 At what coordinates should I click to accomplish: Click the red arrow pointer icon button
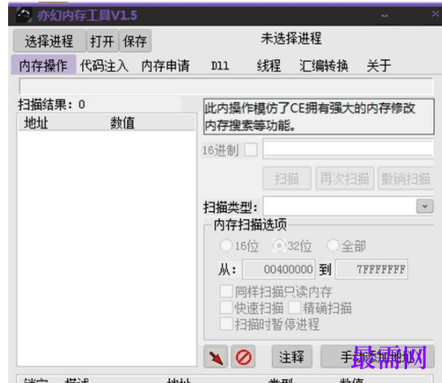[x=216, y=356]
